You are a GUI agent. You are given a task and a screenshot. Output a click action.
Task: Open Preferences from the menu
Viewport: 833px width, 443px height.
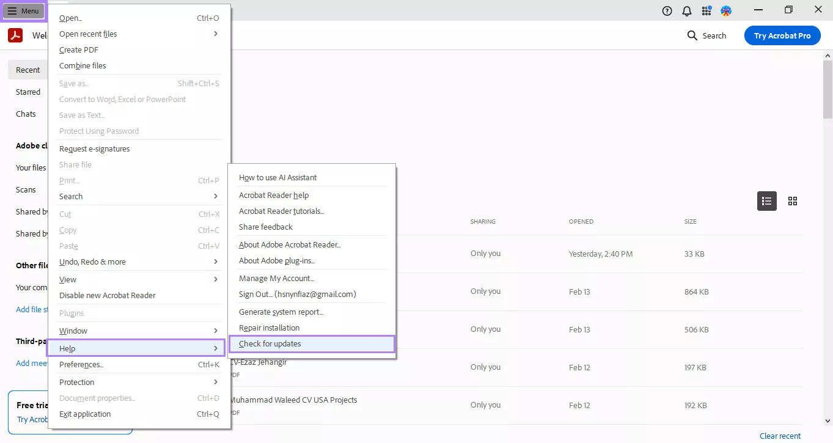pos(81,364)
